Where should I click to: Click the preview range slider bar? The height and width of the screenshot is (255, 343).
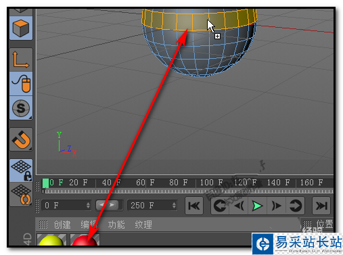[107, 205]
